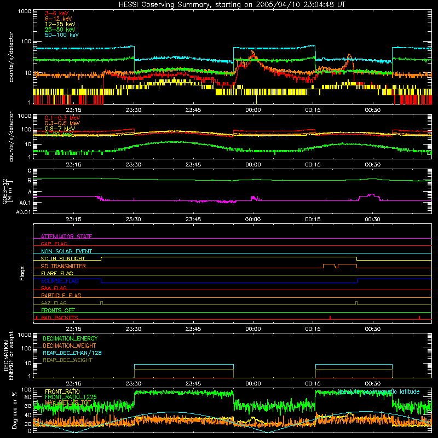Click the ATTENUATOR_STATE flag label
The height and width of the screenshot is (438, 438).
point(66,237)
